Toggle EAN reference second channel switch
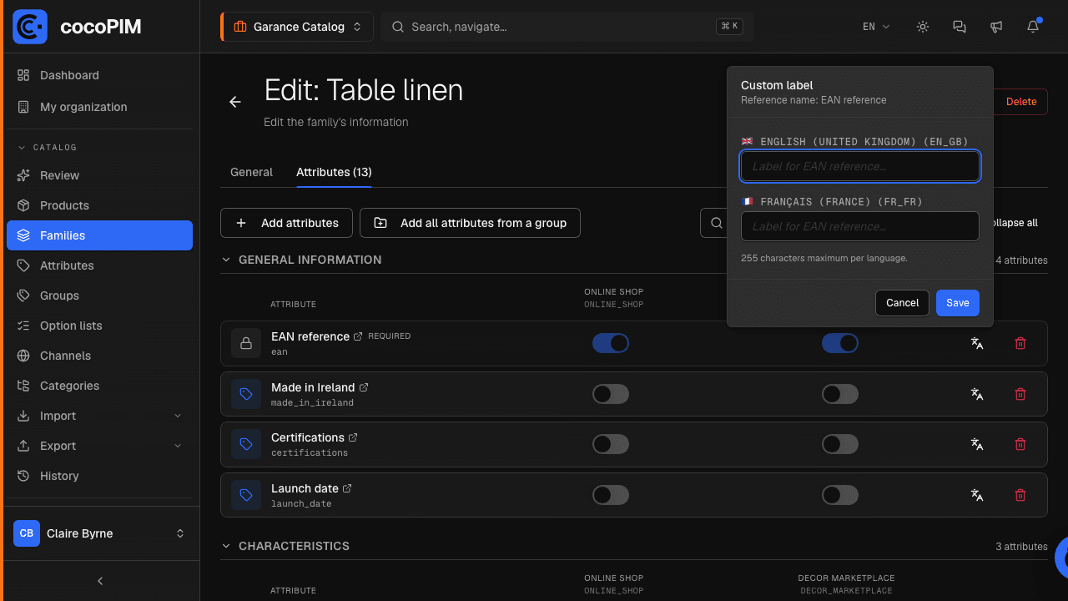Screen dimensions: 1068x601 click(840, 343)
